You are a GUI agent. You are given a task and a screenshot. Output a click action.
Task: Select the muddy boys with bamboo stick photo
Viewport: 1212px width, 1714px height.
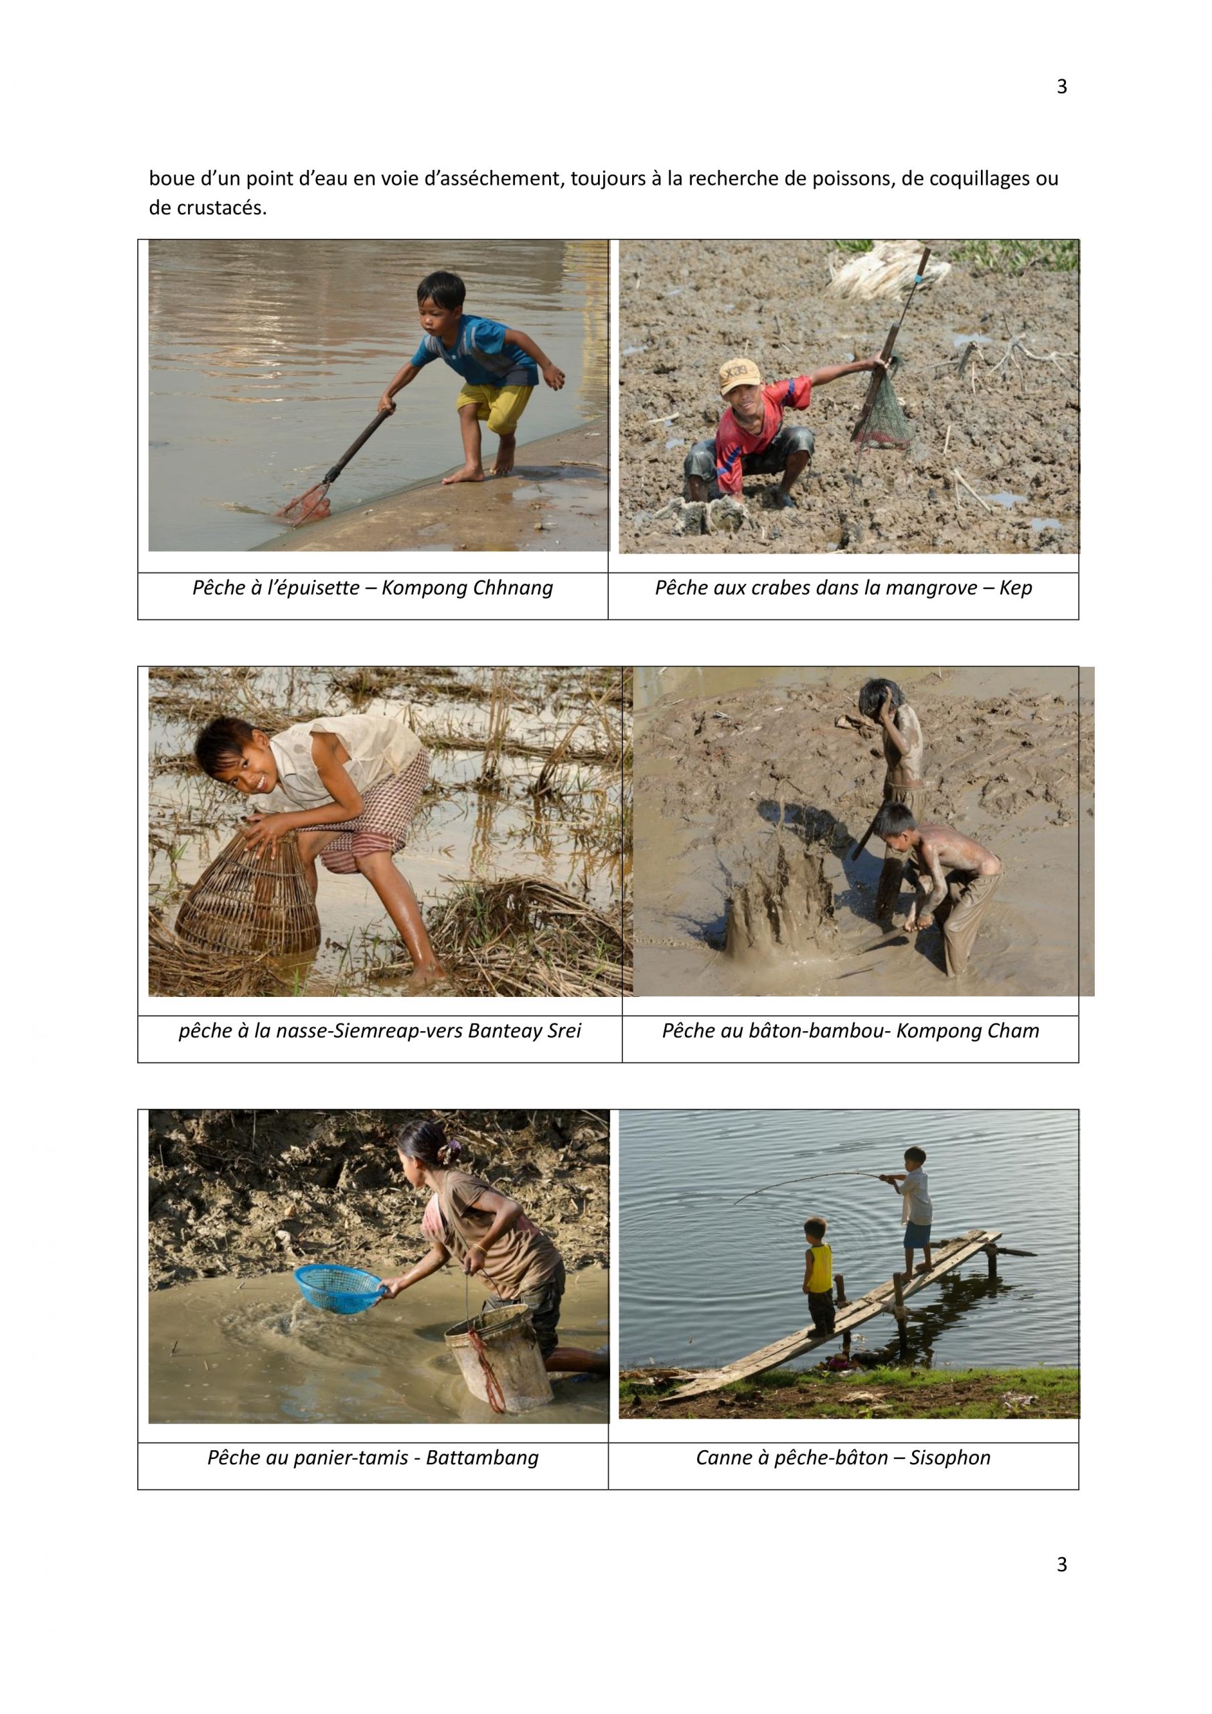pyautogui.click(x=863, y=832)
